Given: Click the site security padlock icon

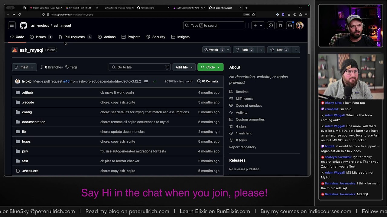Looking at the screenshot, I should tap(48, 14).
